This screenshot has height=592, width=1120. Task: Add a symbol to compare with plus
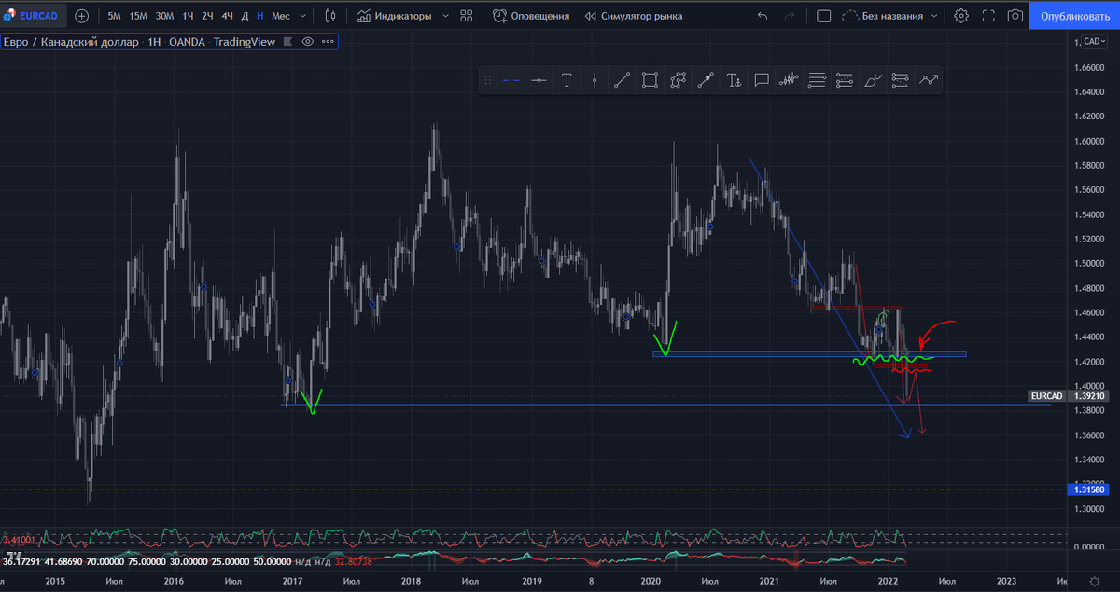82,16
